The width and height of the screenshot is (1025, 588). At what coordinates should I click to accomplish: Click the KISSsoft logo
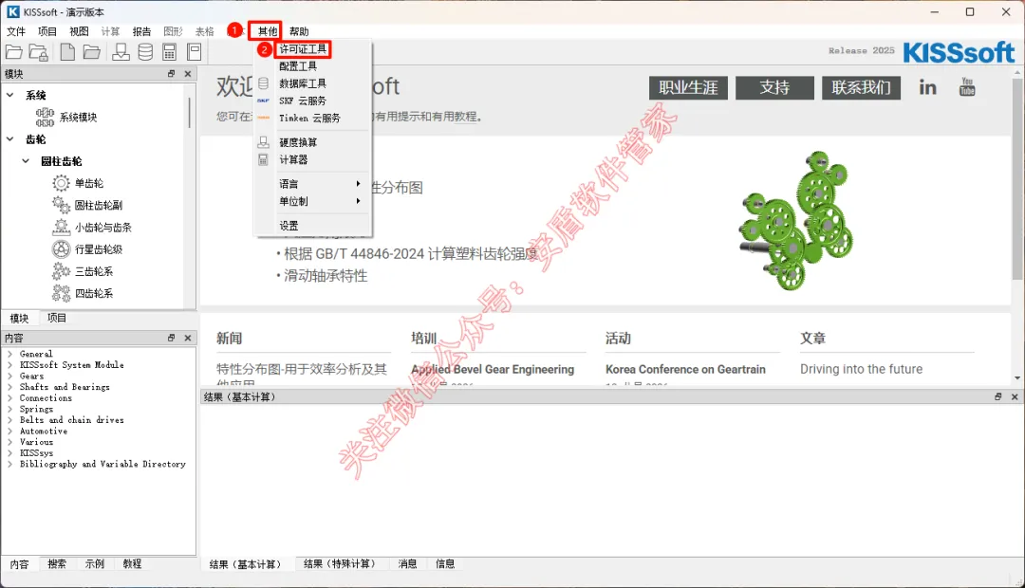959,52
